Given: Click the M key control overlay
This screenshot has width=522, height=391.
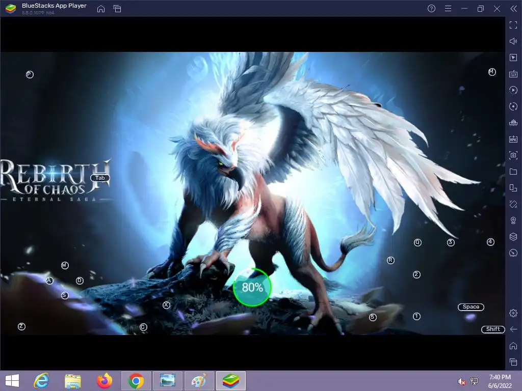Looking at the screenshot, I should [492, 72].
